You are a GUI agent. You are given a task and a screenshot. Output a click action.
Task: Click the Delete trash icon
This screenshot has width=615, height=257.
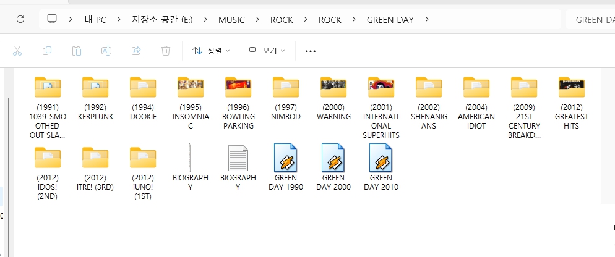[x=166, y=51]
